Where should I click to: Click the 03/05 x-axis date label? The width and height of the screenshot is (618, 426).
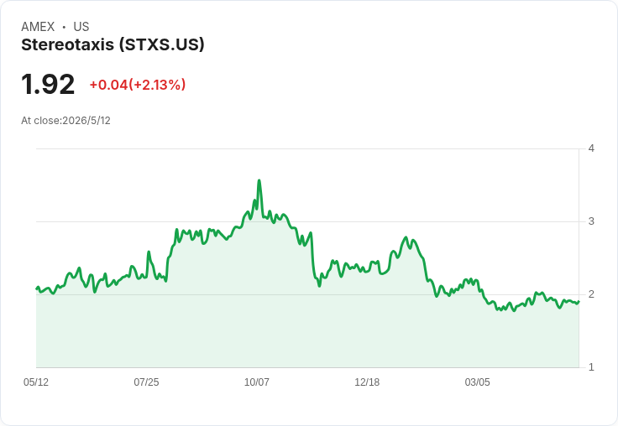coord(477,382)
